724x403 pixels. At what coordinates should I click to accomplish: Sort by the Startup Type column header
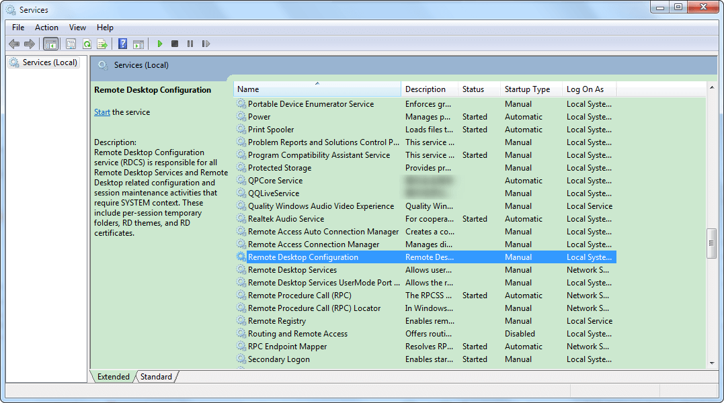click(x=532, y=89)
